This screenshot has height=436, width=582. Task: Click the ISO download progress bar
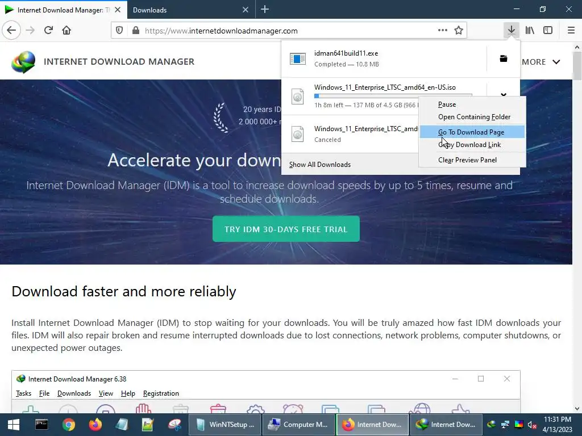pyautogui.click(x=393, y=95)
